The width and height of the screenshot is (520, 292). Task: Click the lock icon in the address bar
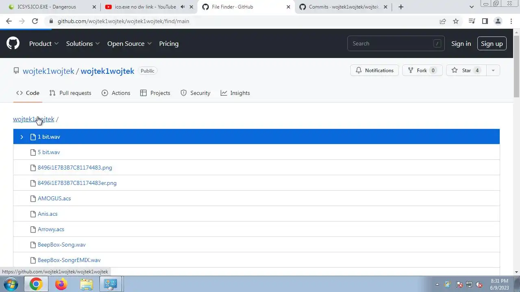click(51, 21)
